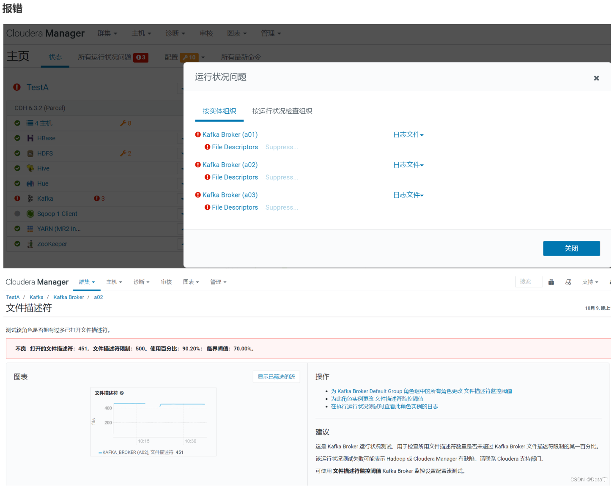Open File Descriptors under Kafka Broker (a03)
614x486 pixels.
(235, 208)
